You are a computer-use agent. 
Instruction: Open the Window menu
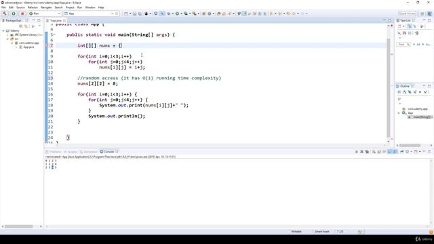click(90, 7)
